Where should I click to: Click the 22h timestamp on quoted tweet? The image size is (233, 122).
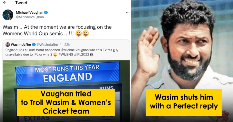point(67,44)
